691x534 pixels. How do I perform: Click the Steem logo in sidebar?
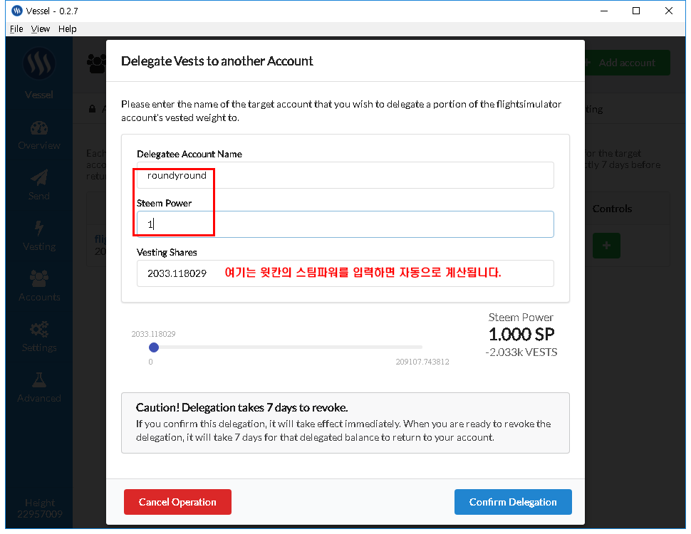click(39, 64)
